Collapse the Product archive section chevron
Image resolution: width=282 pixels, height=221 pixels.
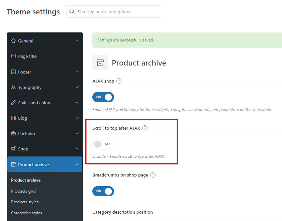coord(77,164)
